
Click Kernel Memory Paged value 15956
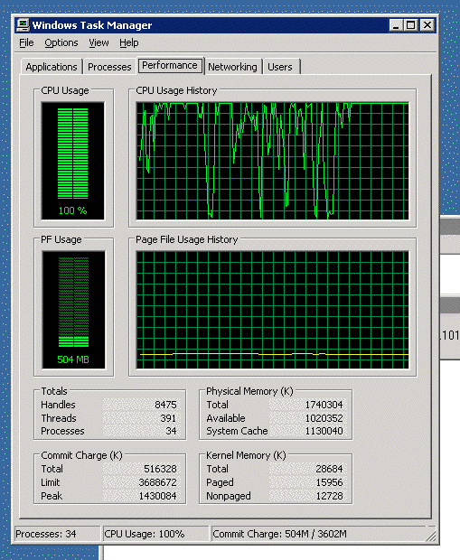click(329, 482)
